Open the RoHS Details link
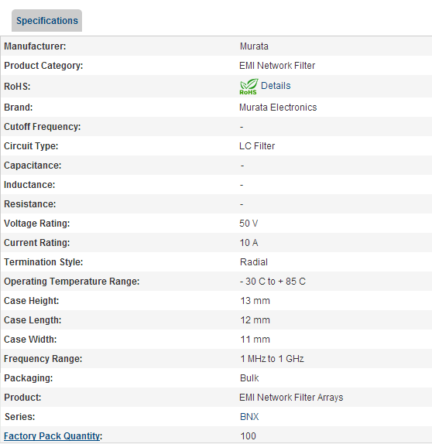The height and width of the screenshot is (444, 432). (276, 86)
